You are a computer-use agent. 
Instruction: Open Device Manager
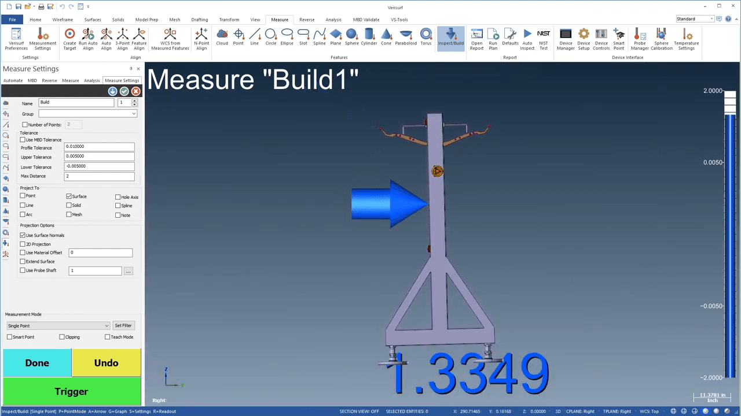pyautogui.click(x=566, y=39)
